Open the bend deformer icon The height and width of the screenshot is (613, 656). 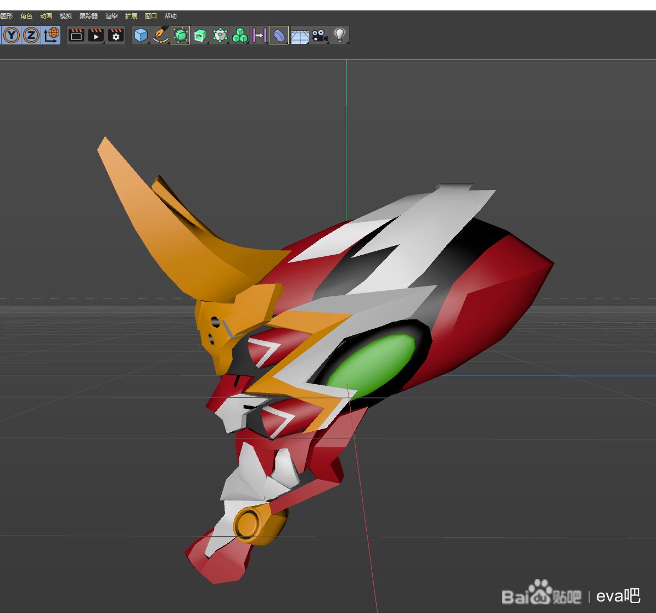(279, 35)
